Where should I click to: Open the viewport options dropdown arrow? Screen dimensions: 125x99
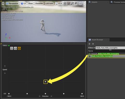pos(3,3)
